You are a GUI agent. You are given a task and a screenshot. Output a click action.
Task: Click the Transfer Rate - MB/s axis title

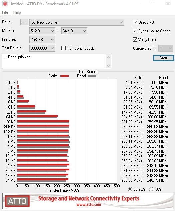point(63,190)
